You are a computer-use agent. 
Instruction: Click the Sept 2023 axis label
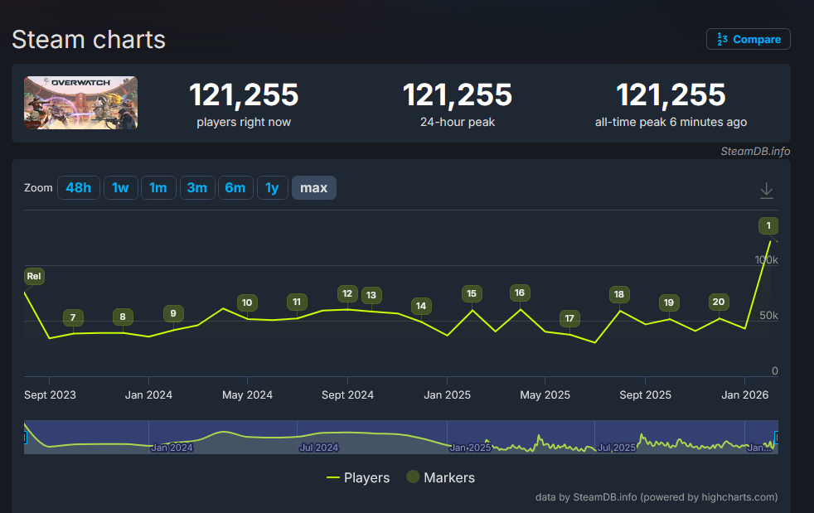(50, 395)
